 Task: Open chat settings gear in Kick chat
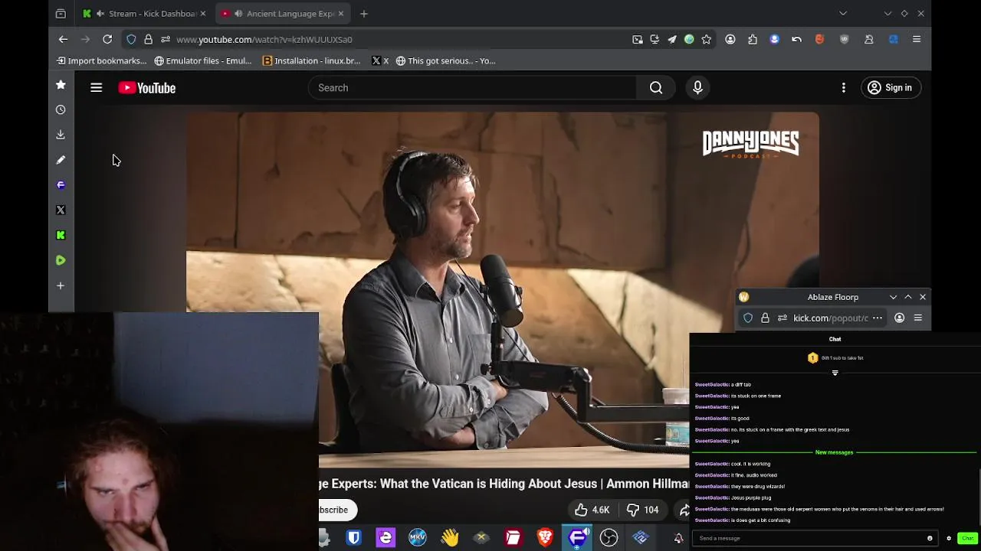tap(949, 538)
